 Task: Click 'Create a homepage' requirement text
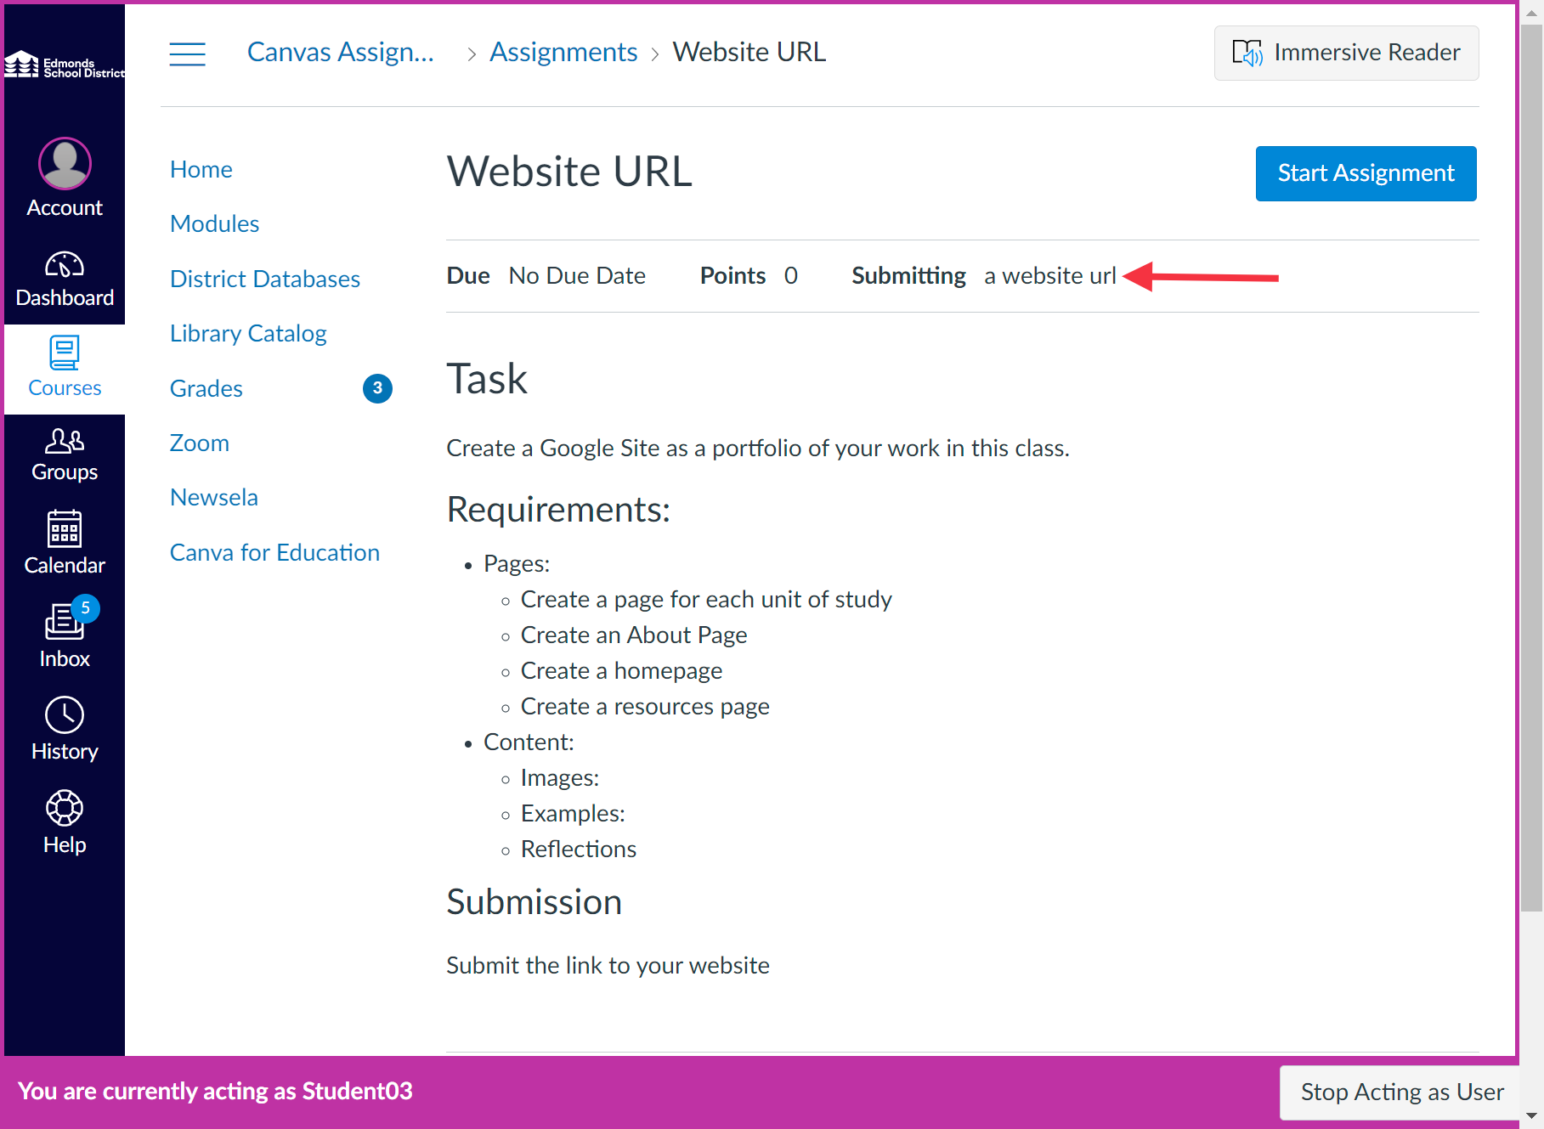(621, 671)
